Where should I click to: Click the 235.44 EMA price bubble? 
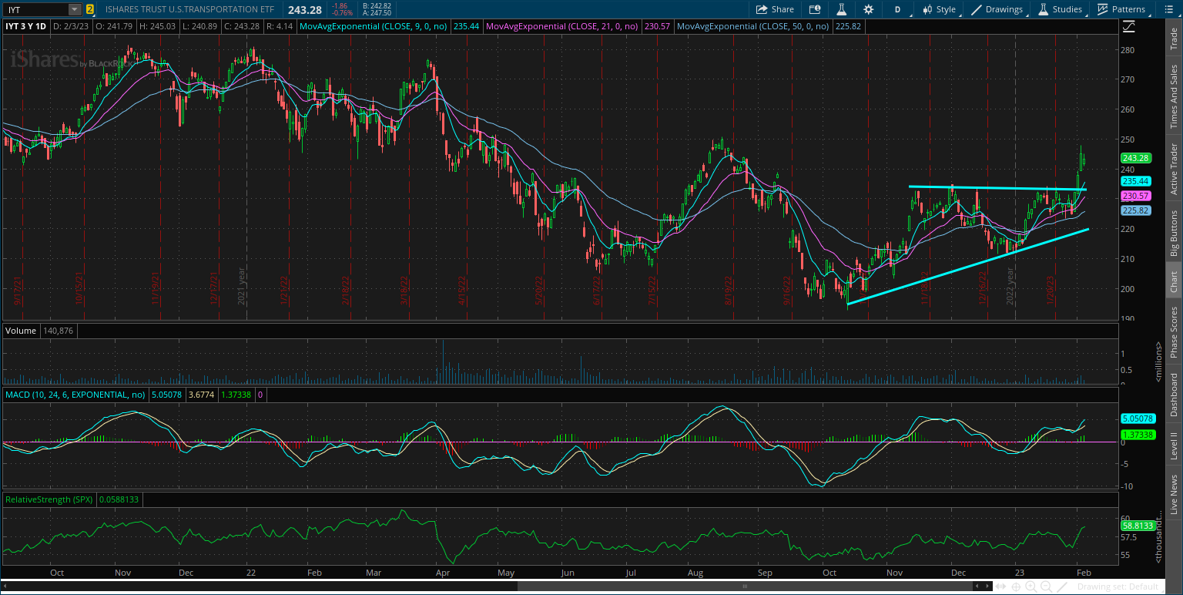(1136, 181)
